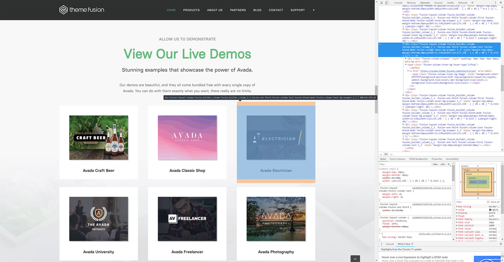Expand the fusion-column-wrapper div node
504x262 pixels.
pos(406,59)
